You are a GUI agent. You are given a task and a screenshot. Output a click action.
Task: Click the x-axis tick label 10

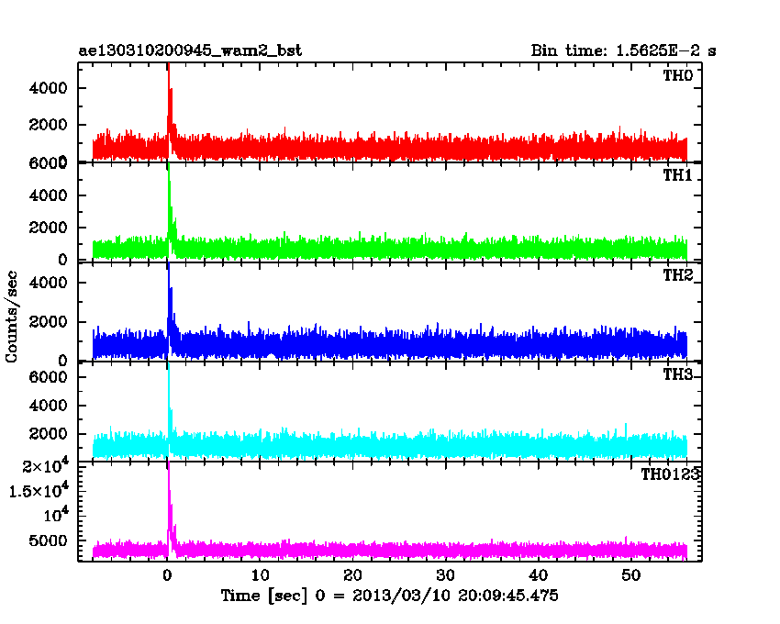point(260,575)
